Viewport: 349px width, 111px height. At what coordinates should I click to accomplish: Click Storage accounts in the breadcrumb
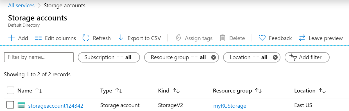tap(65, 5)
